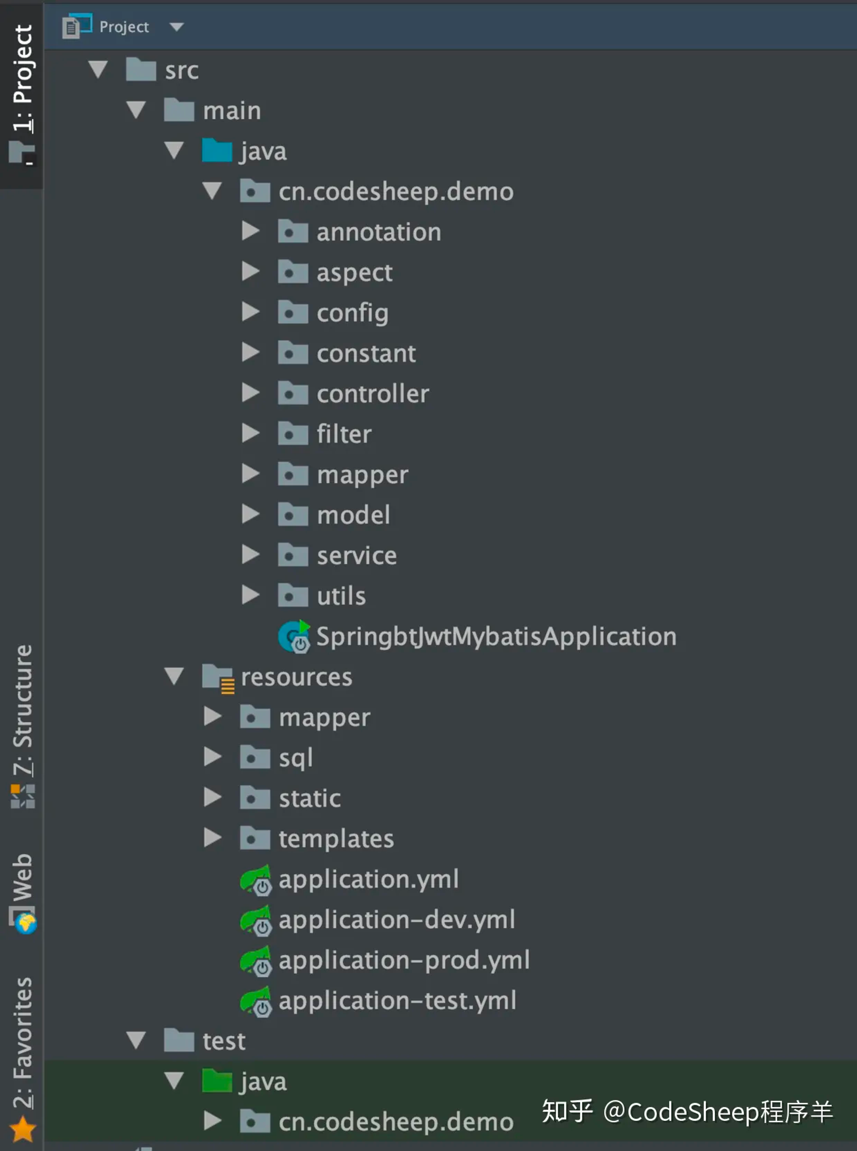This screenshot has height=1151, width=857.
Task: Expand the controller package arrow
Action: [x=251, y=393]
